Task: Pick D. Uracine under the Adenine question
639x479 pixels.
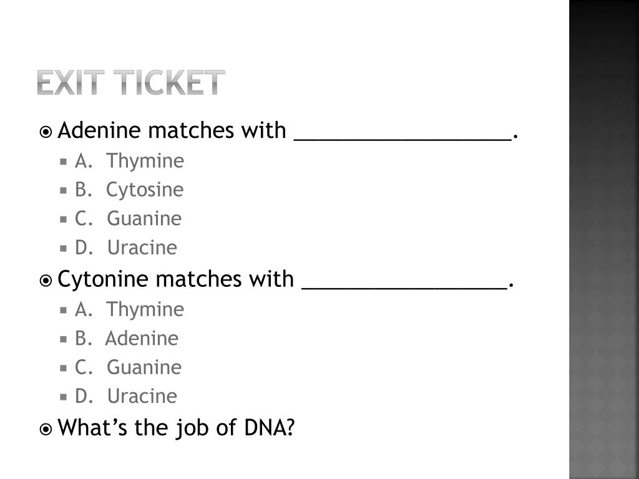Action: (x=126, y=248)
